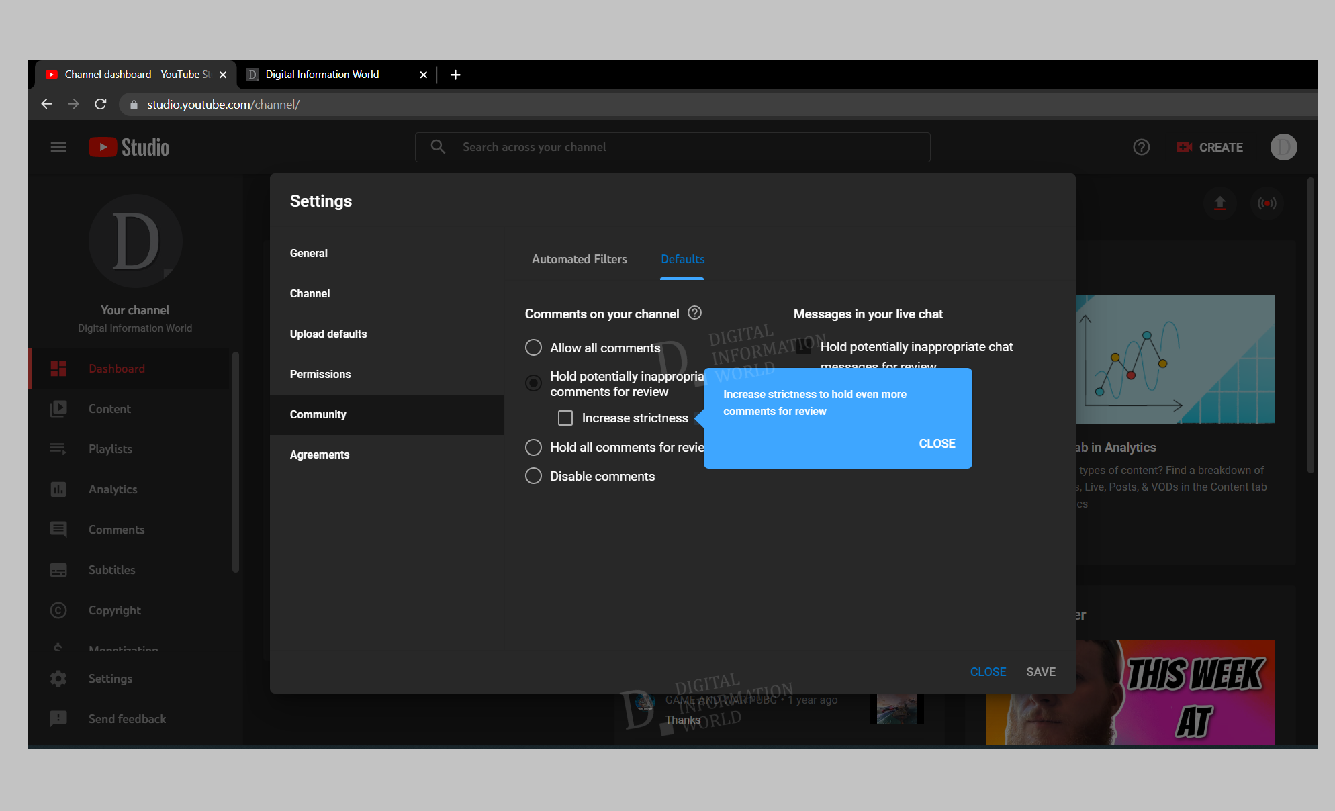Open the Permissions settings section

point(320,374)
